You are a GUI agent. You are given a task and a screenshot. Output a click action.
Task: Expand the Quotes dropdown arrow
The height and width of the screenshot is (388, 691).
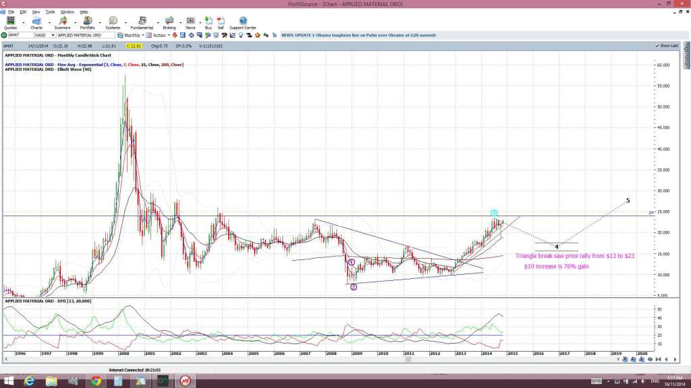[x=24, y=22]
